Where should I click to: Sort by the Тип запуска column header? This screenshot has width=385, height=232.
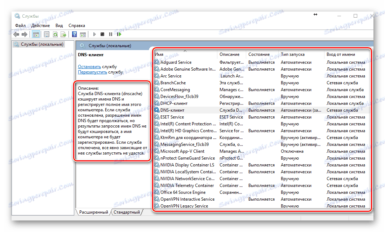(x=302, y=54)
